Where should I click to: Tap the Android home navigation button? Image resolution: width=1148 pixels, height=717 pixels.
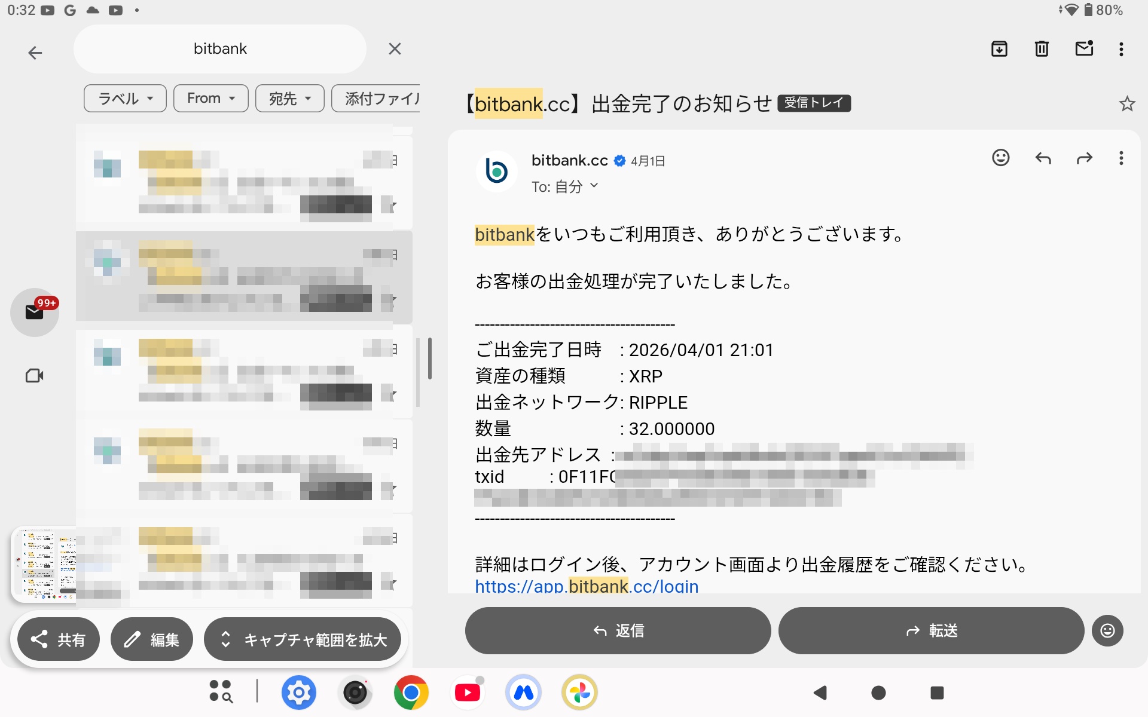click(x=878, y=693)
